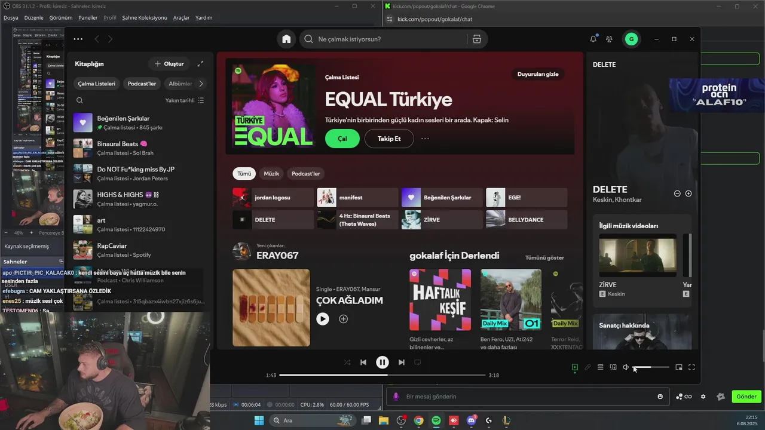765x430 pixels.
Task: Open Discord from the taskbar
Action: [x=472, y=420]
